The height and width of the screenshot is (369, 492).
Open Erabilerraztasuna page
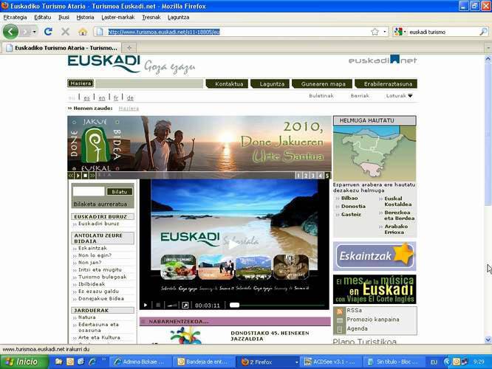(x=386, y=83)
